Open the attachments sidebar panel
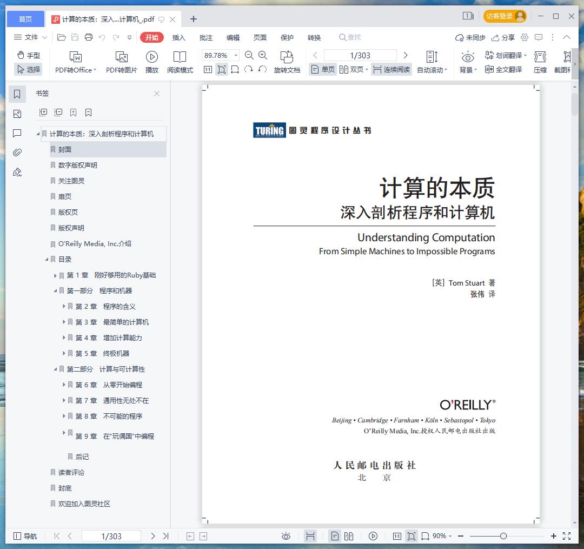 pyautogui.click(x=17, y=153)
